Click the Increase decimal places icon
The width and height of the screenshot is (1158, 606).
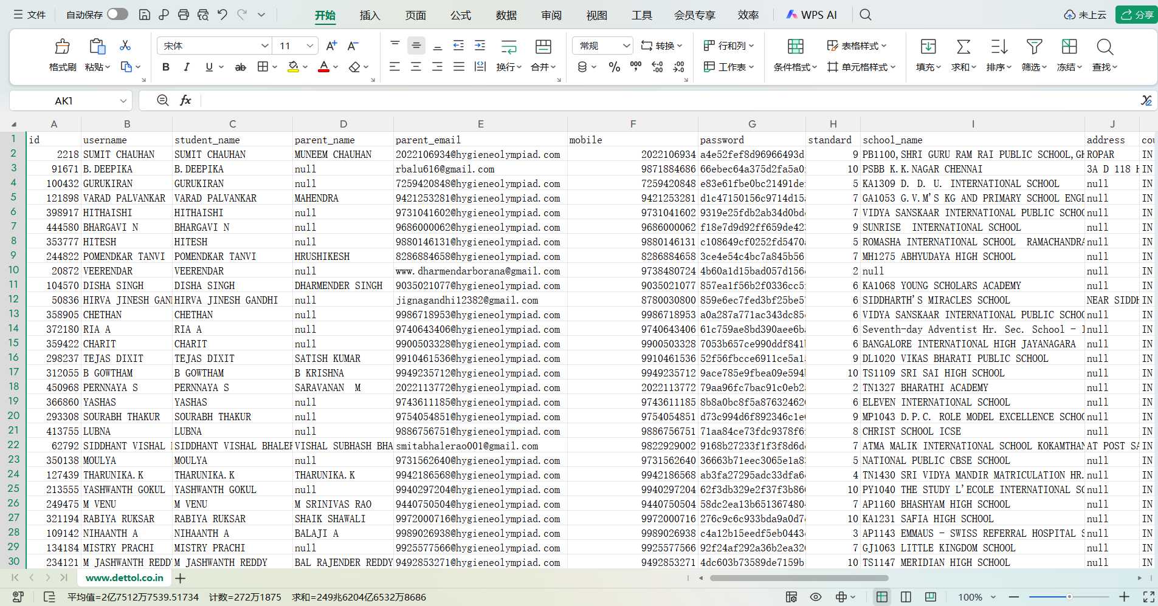click(657, 67)
